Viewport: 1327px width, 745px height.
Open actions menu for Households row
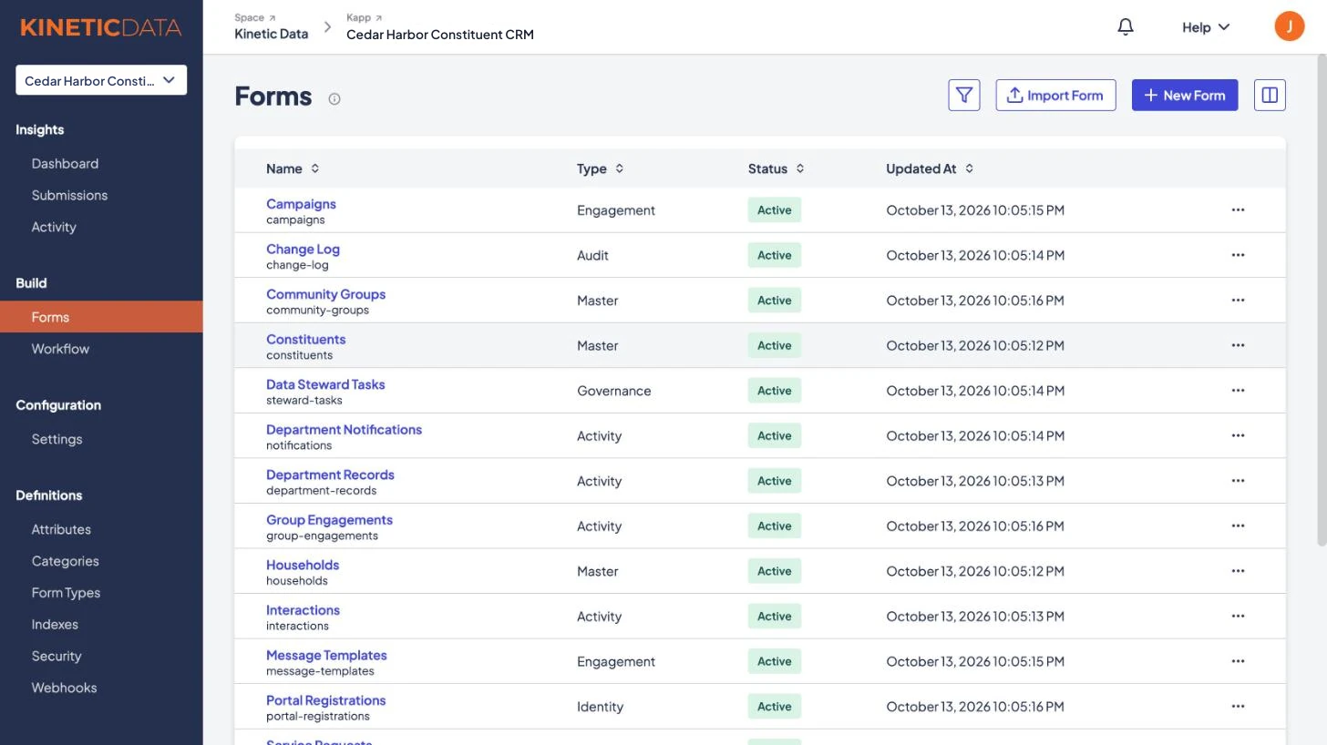click(x=1238, y=571)
